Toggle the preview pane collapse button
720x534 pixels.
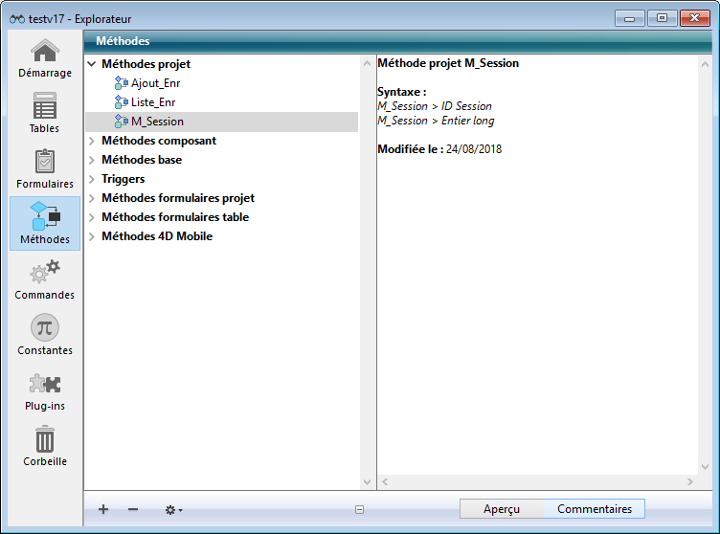coord(359,510)
